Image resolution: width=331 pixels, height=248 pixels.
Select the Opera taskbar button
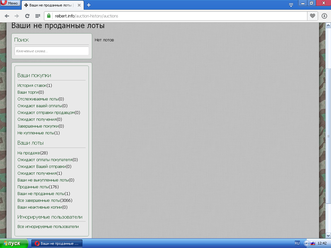(57, 243)
